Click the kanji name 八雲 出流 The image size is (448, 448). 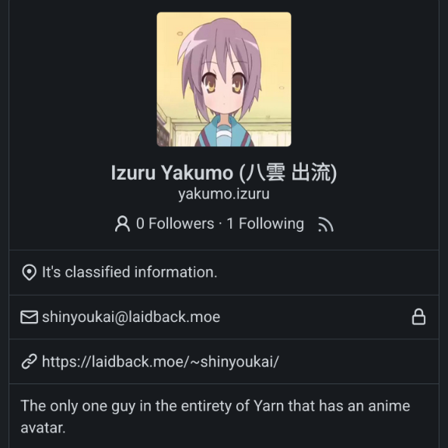288,173
